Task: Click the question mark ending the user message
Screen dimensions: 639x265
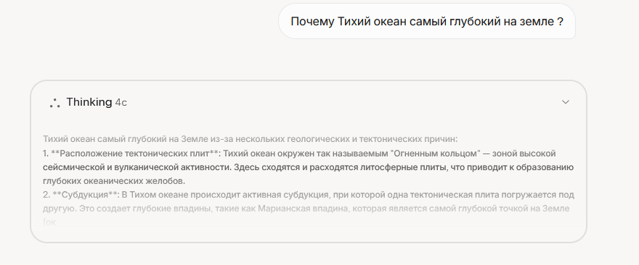Action: (x=560, y=22)
